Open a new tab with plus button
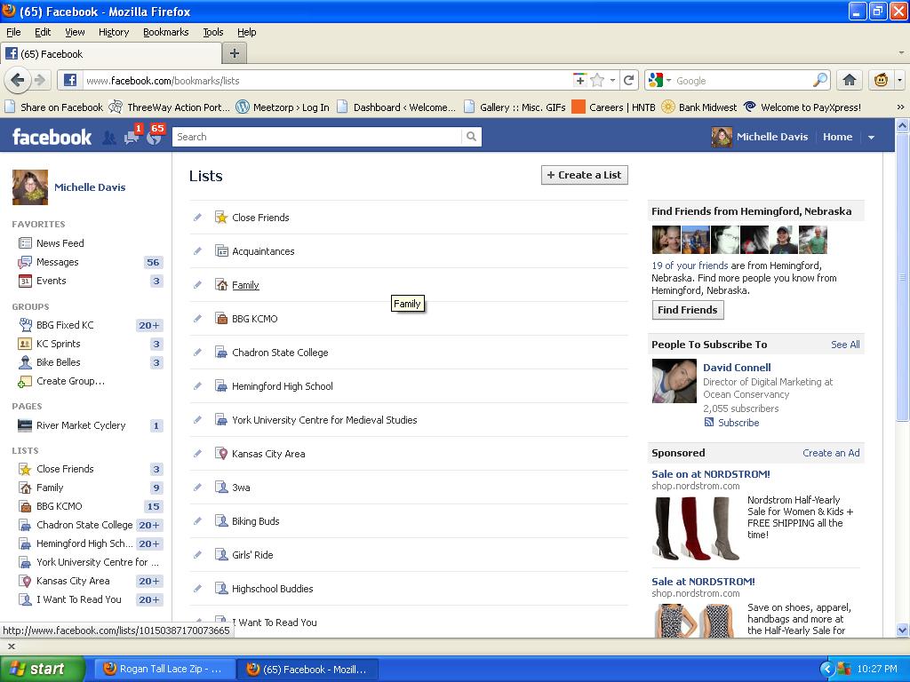910x682 pixels. (235, 54)
